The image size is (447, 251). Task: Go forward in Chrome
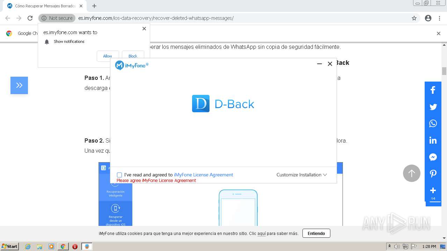click(19, 18)
